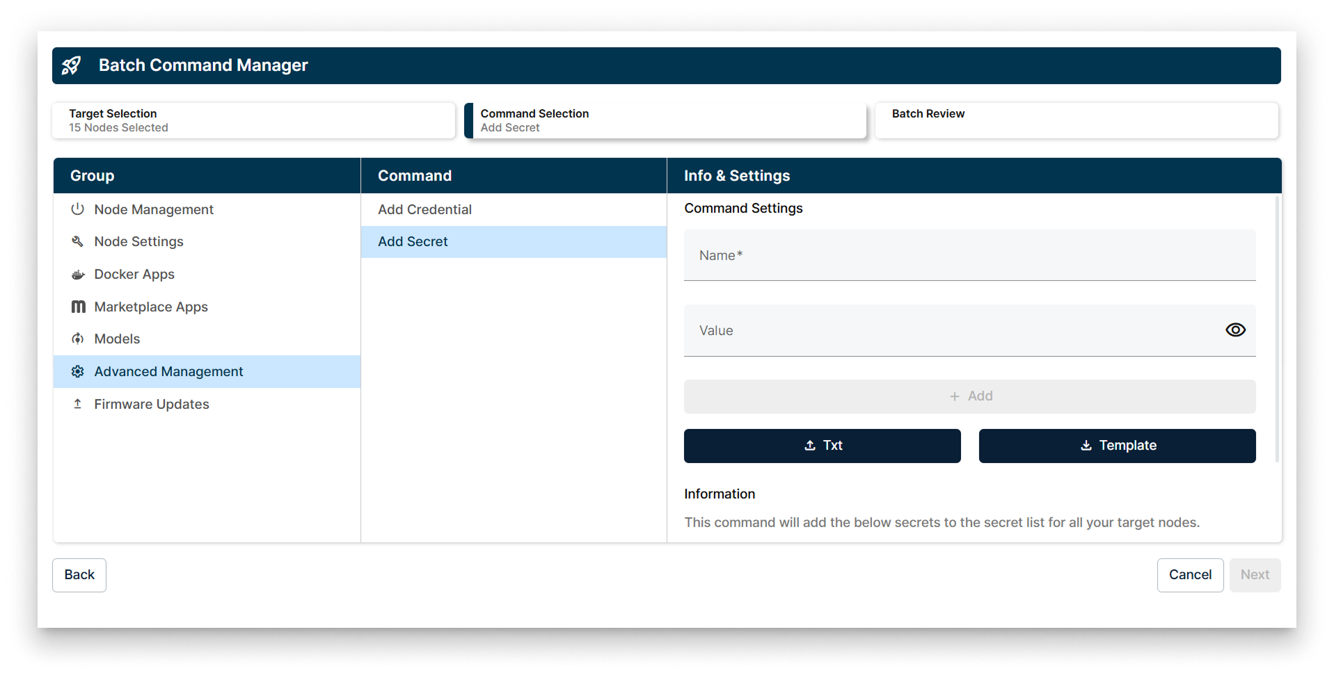Screen dimensions: 1334x673
Task: Select the Add Secret command
Action: point(413,241)
